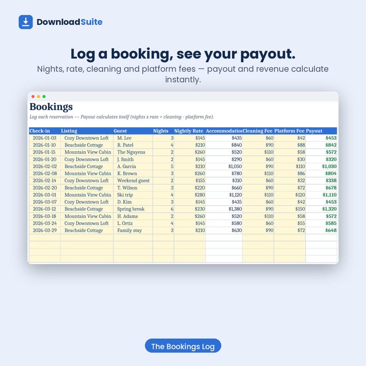This screenshot has width=366, height=366.
Task: Click check-in date 2026-02-20
Action: pyautogui.click(x=45, y=188)
